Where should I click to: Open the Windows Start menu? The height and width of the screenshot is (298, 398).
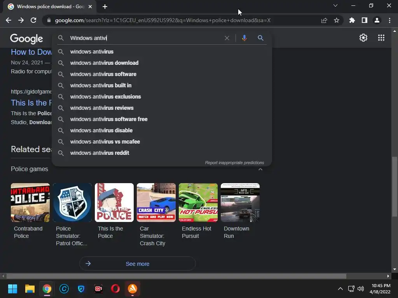click(x=12, y=289)
